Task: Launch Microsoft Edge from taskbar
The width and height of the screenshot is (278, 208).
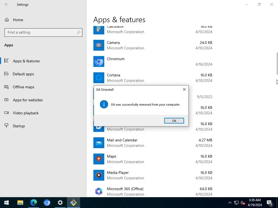Action: click(33, 203)
